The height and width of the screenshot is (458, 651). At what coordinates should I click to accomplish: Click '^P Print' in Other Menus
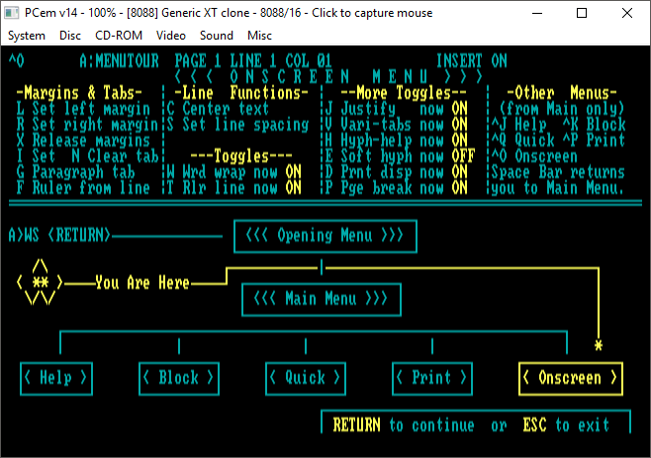pos(595,140)
